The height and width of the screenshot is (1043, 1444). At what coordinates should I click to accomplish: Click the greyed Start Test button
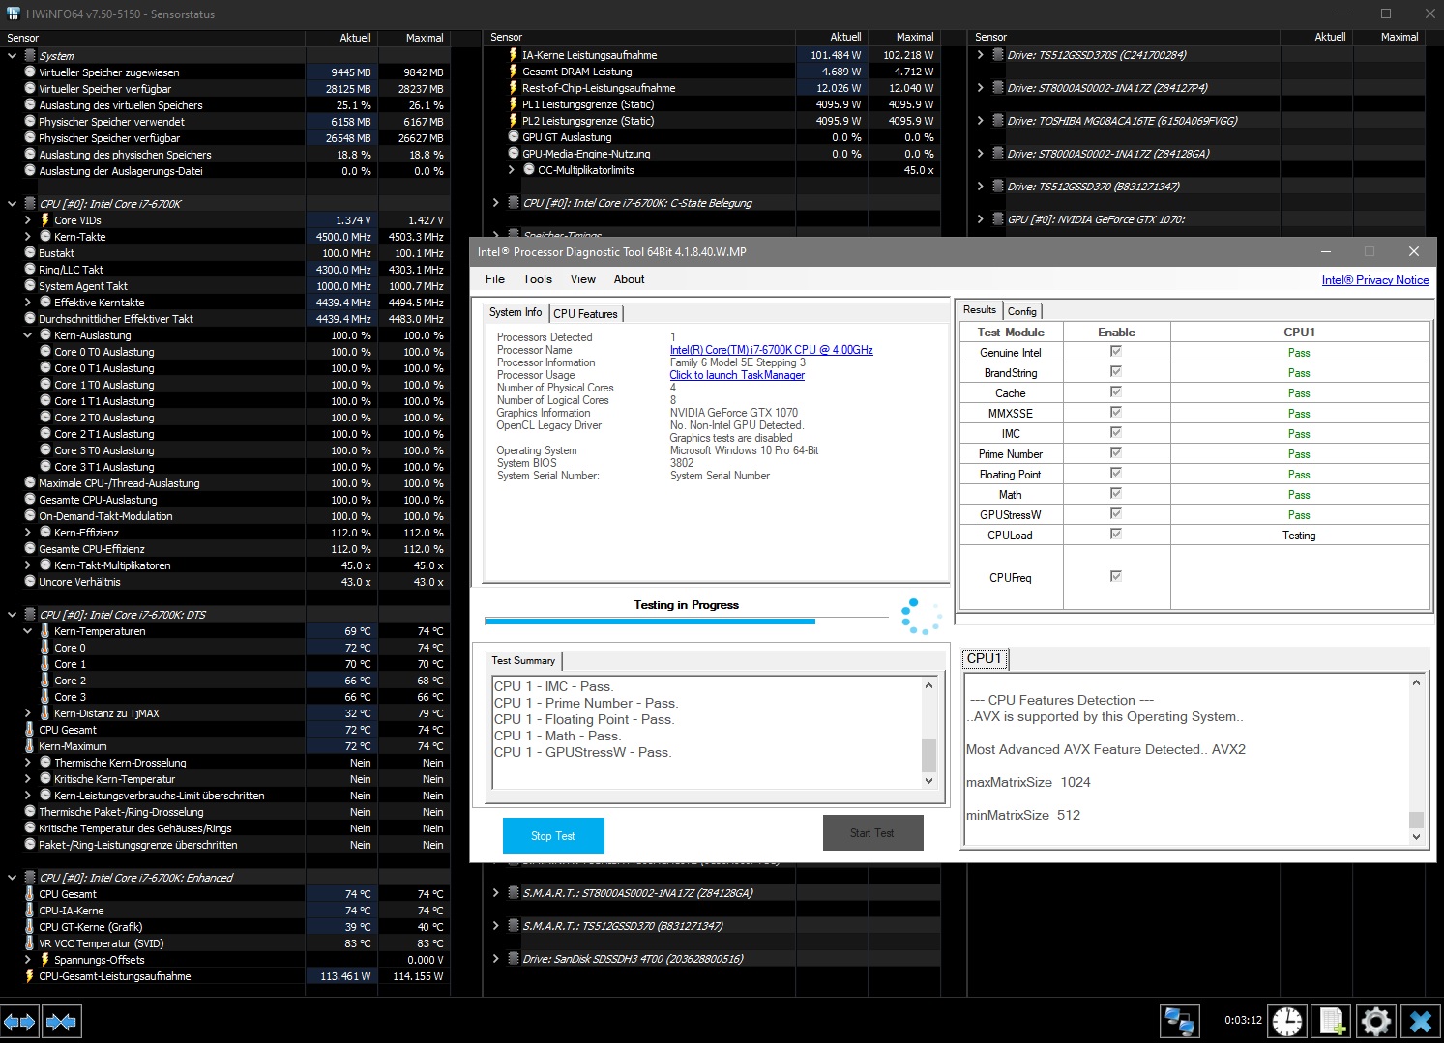[872, 833]
